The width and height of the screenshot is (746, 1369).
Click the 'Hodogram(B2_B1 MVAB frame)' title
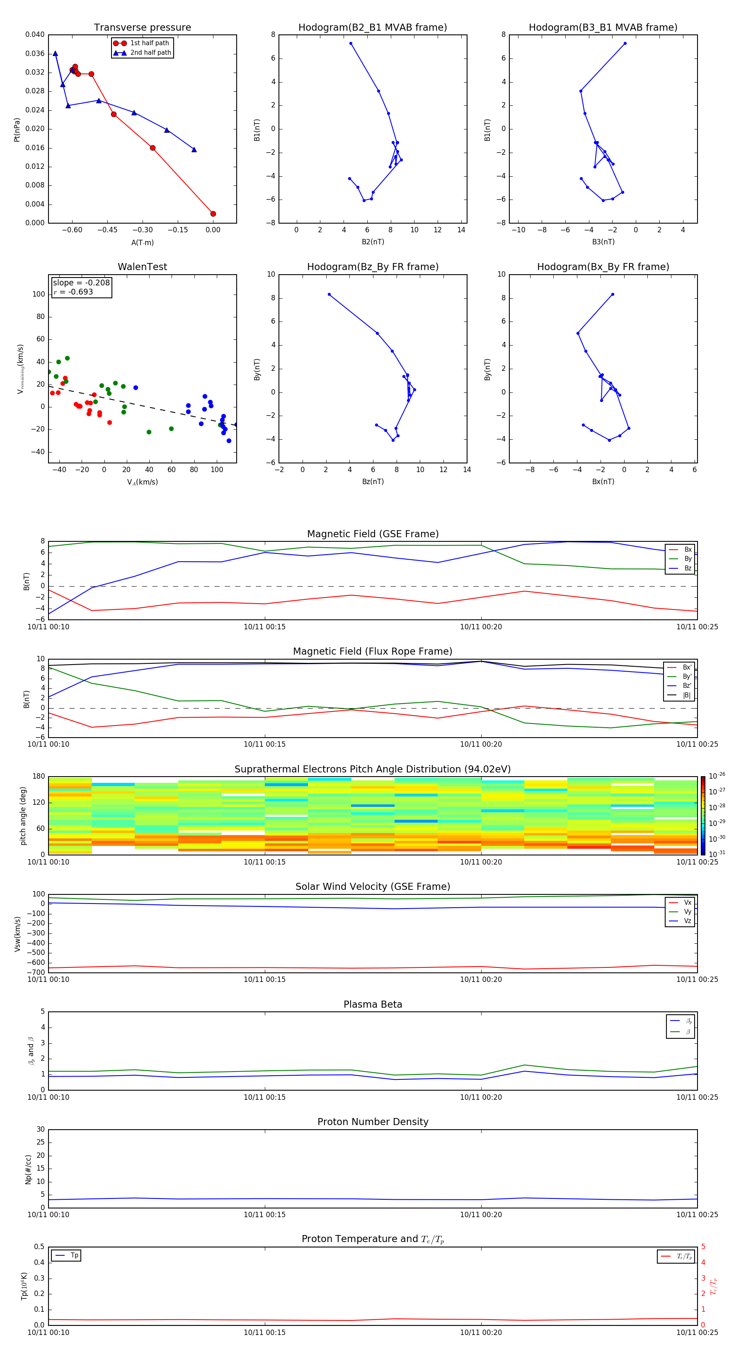tap(373, 27)
